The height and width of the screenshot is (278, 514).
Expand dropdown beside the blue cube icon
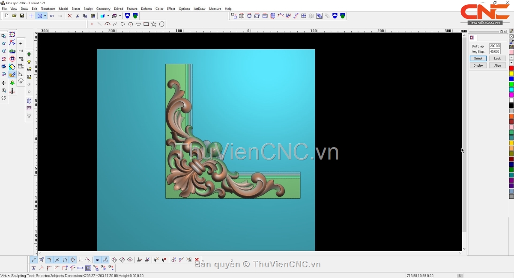click(108, 16)
